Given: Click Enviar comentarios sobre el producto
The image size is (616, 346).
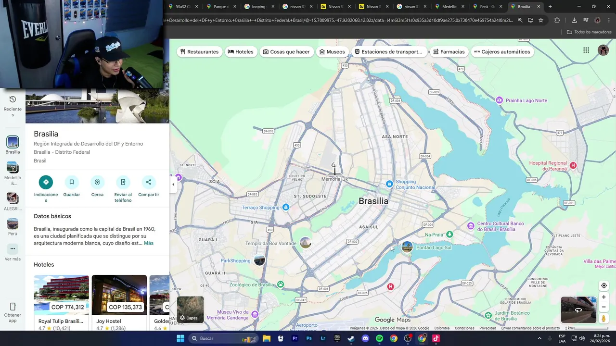Looking at the screenshot, I should point(530,328).
